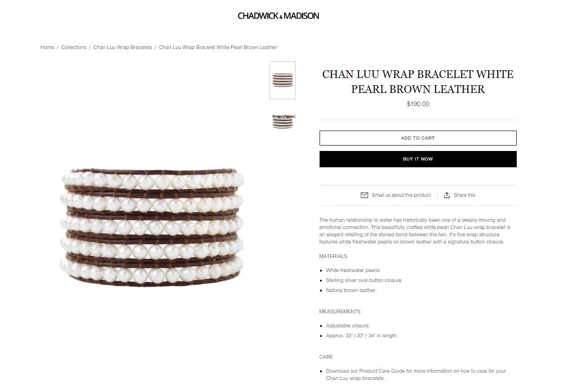Screen dimensions: 587x384
Task: Open the Chadwick & Madison logo
Action: point(278,16)
